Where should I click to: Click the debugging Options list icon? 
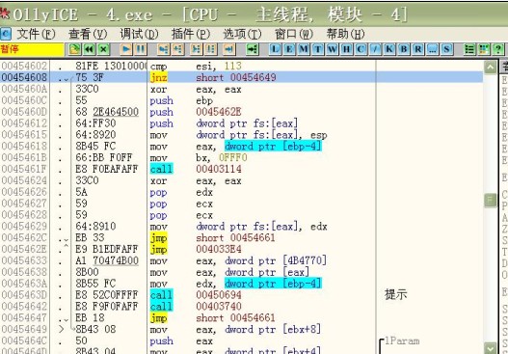pyautogui.click(x=469, y=49)
